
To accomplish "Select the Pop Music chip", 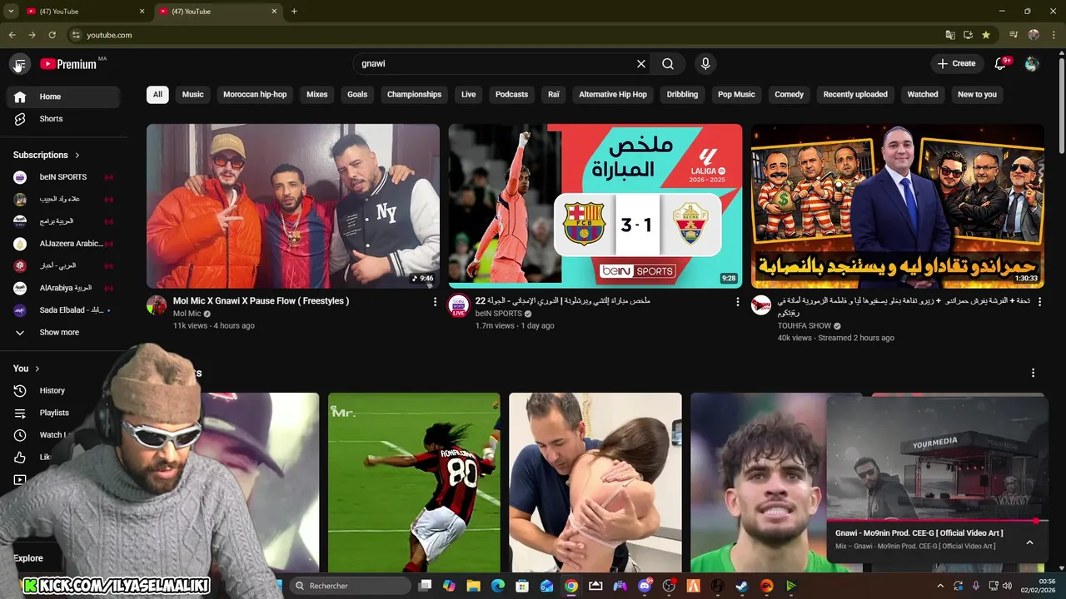I will [736, 95].
